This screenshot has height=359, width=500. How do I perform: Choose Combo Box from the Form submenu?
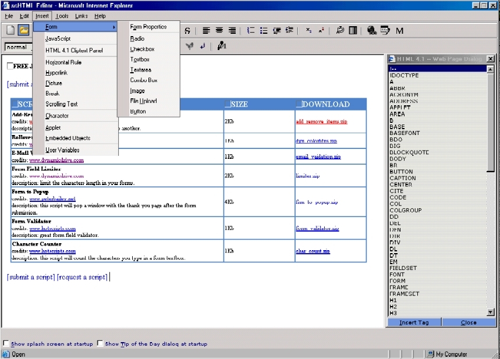pyautogui.click(x=148, y=80)
